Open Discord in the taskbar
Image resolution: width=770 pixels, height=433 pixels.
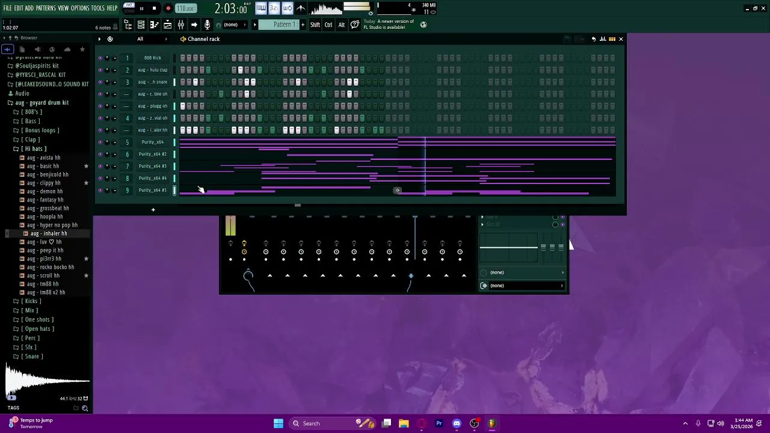(457, 423)
